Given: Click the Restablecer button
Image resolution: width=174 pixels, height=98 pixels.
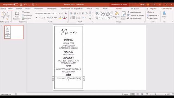Looking at the screenshot, I should coord(27,16).
